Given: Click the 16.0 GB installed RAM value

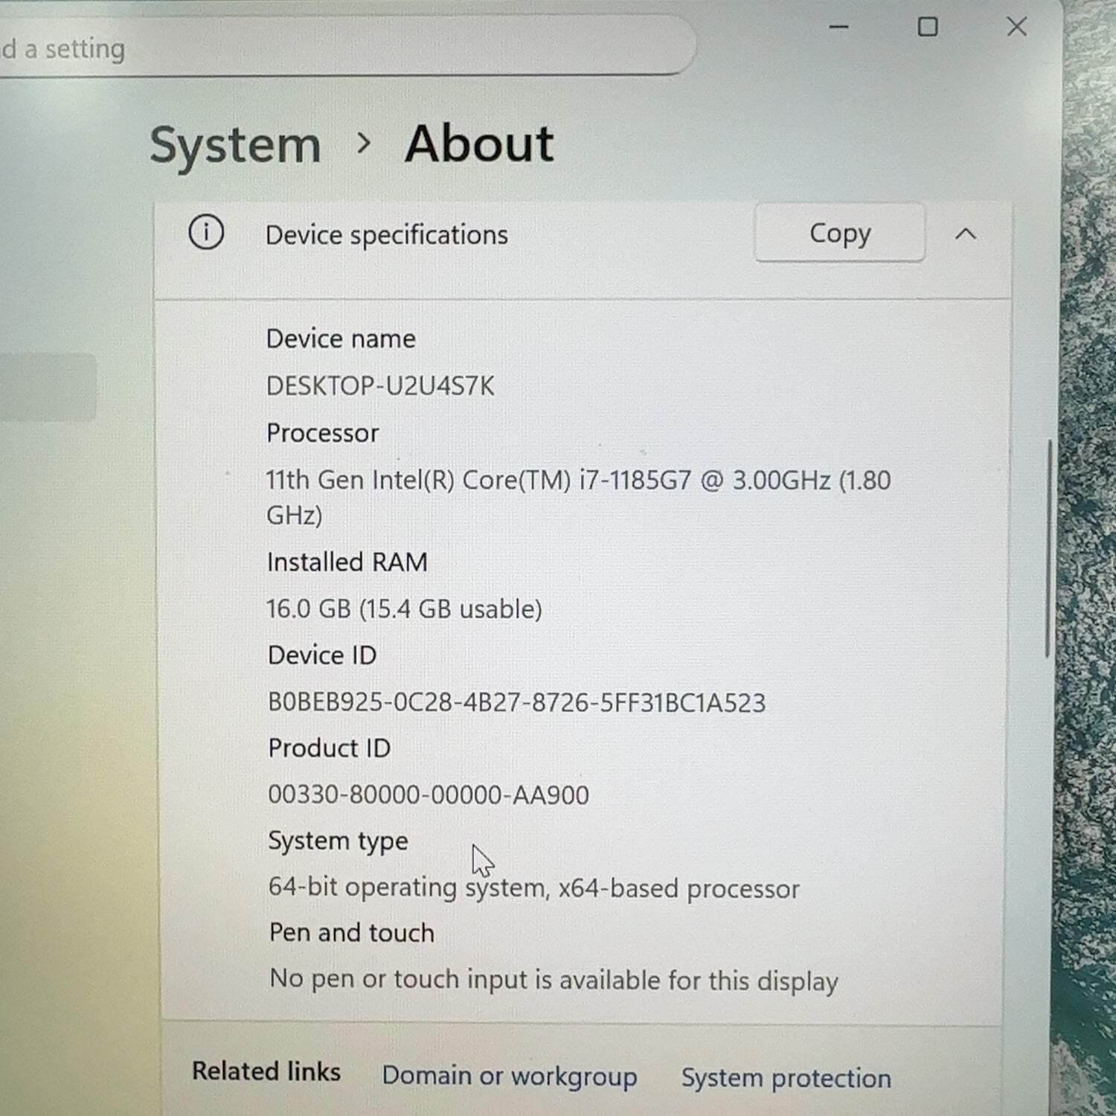Looking at the screenshot, I should (x=404, y=609).
